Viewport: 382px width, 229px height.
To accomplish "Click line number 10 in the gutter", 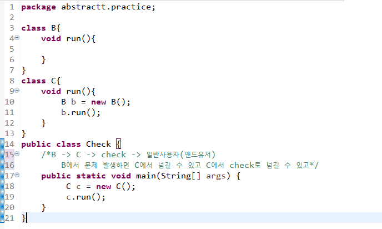I will [9, 102].
